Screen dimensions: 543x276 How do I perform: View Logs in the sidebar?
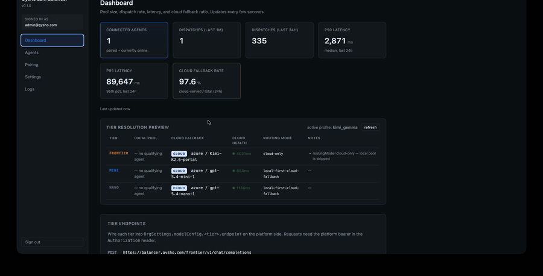(x=52, y=89)
